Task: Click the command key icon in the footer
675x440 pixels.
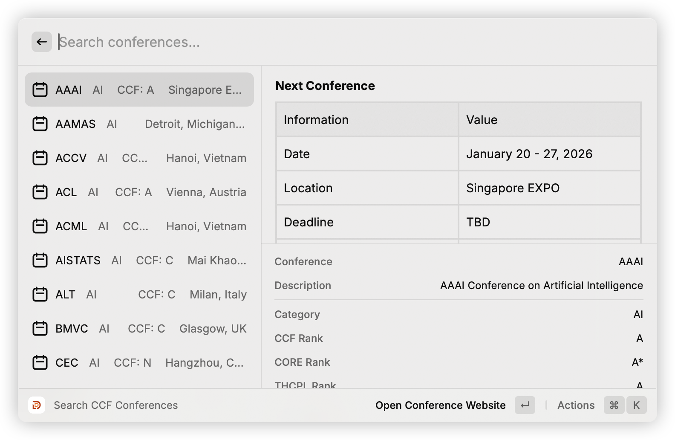Action: pyautogui.click(x=614, y=405)
